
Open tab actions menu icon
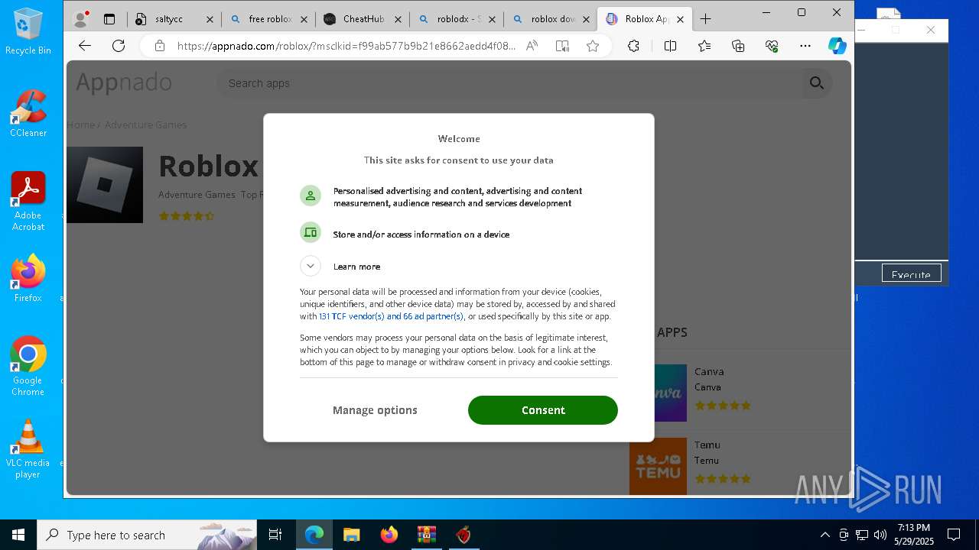(x=109, y=19)
